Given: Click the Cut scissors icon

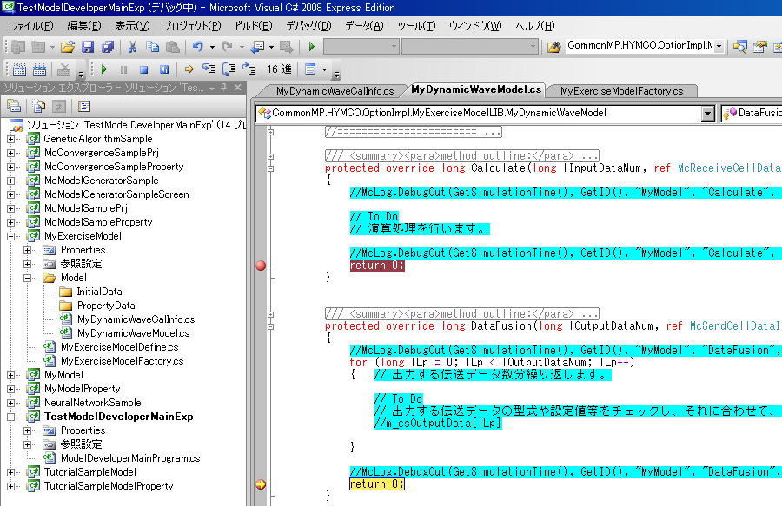Looking at the screenshot, I should tap(133, 47).
